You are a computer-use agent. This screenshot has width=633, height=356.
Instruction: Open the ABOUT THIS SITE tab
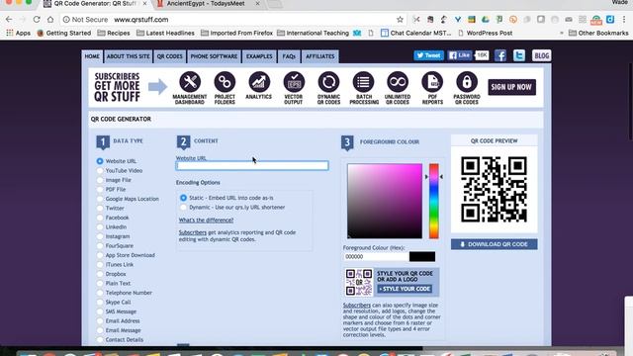point(128,56)
